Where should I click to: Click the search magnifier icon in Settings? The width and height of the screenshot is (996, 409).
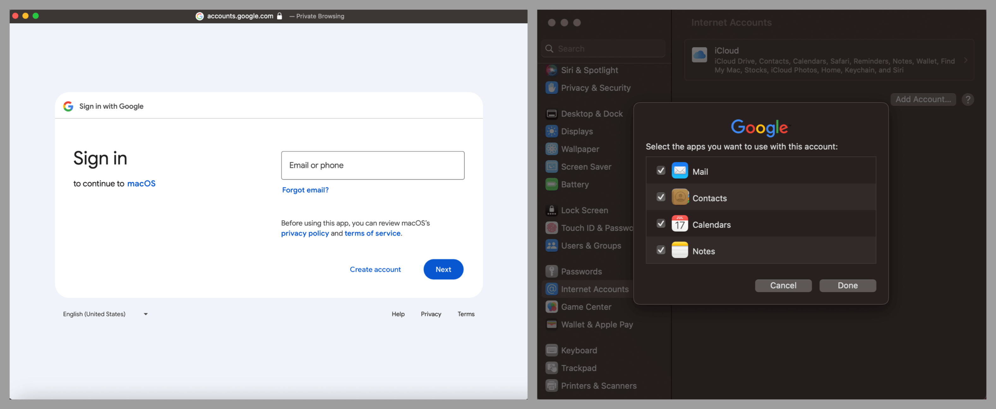549,49
